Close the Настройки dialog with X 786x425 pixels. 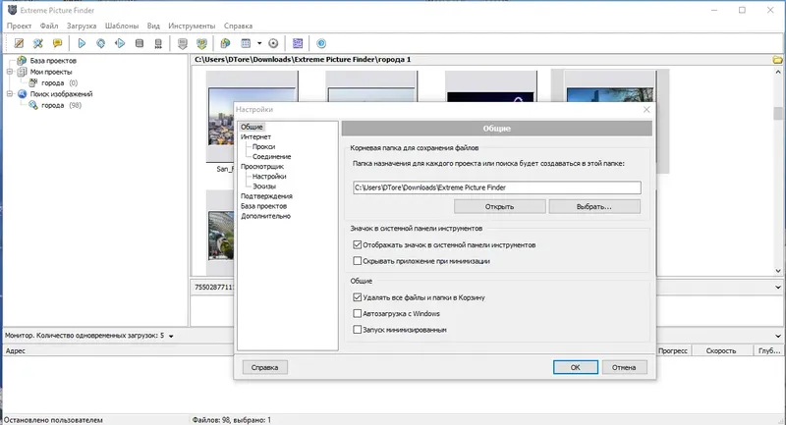point(646,109)
